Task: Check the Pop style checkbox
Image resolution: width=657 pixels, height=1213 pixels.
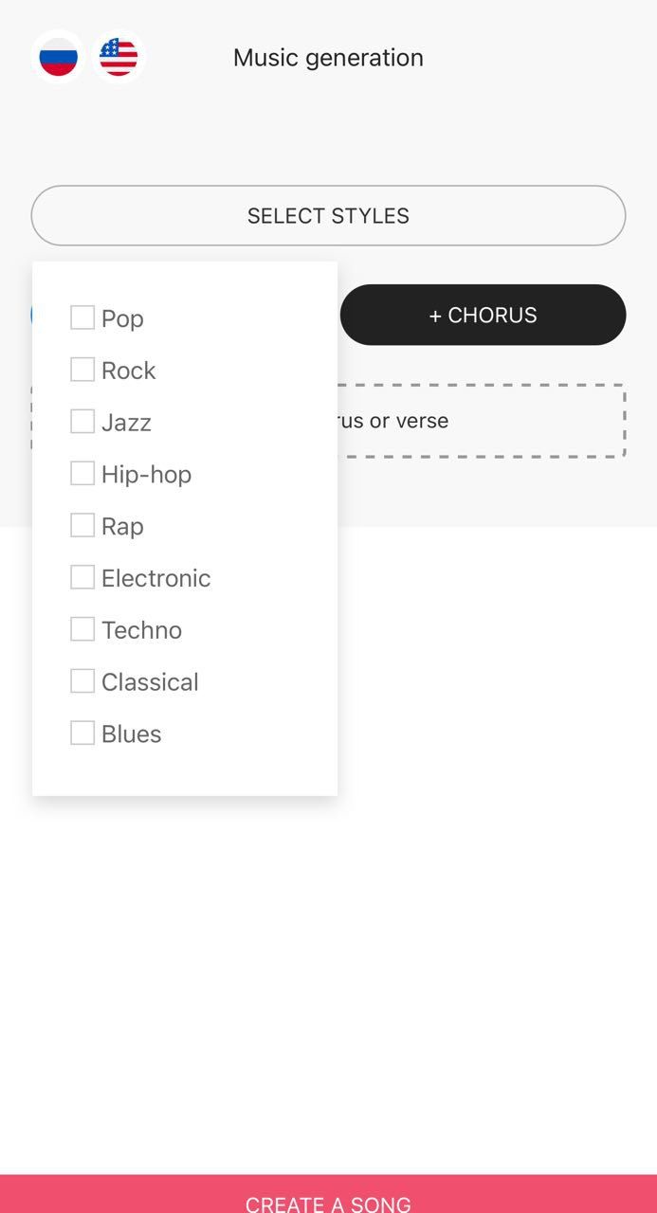Action: pyautogui.click(x=82, y=317)
